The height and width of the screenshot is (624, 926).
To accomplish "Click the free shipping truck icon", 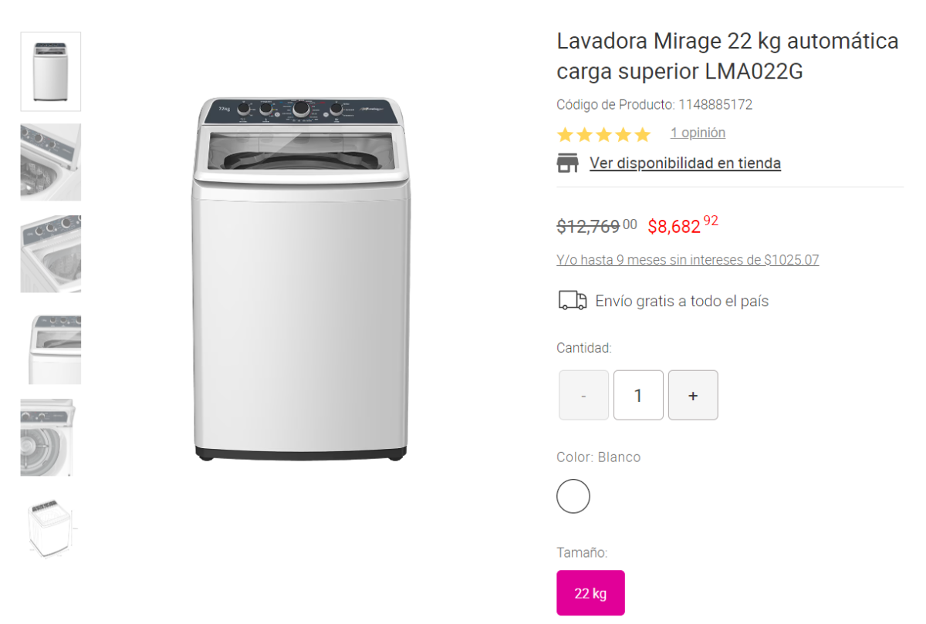I will pyautogui.click(x=573, y=301).
